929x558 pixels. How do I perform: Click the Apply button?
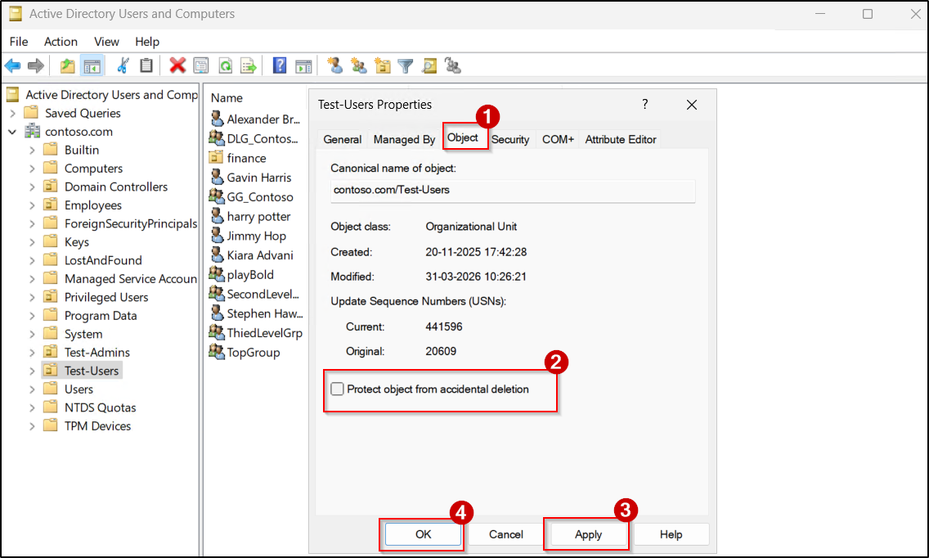(x=586, y=534)
